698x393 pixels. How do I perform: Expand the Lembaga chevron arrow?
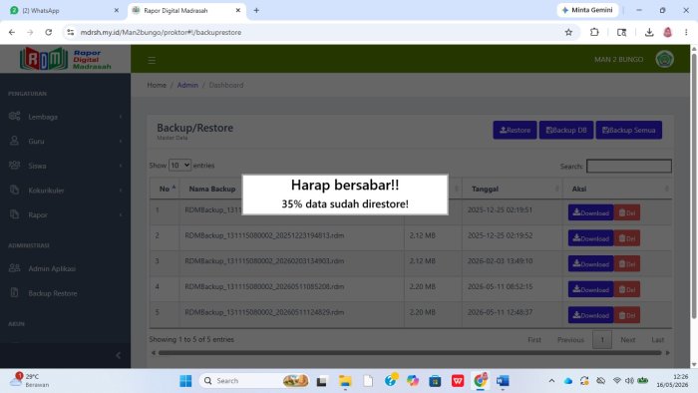pyautogui.click(x=121, y=117)
